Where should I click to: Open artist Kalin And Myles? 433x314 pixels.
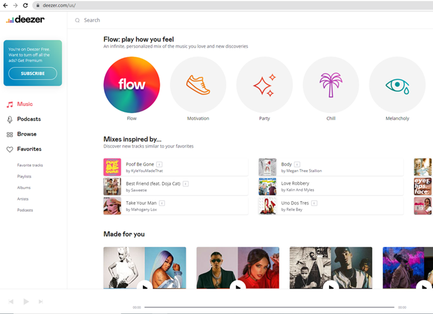pyautogui.click(x=300, y=190)
